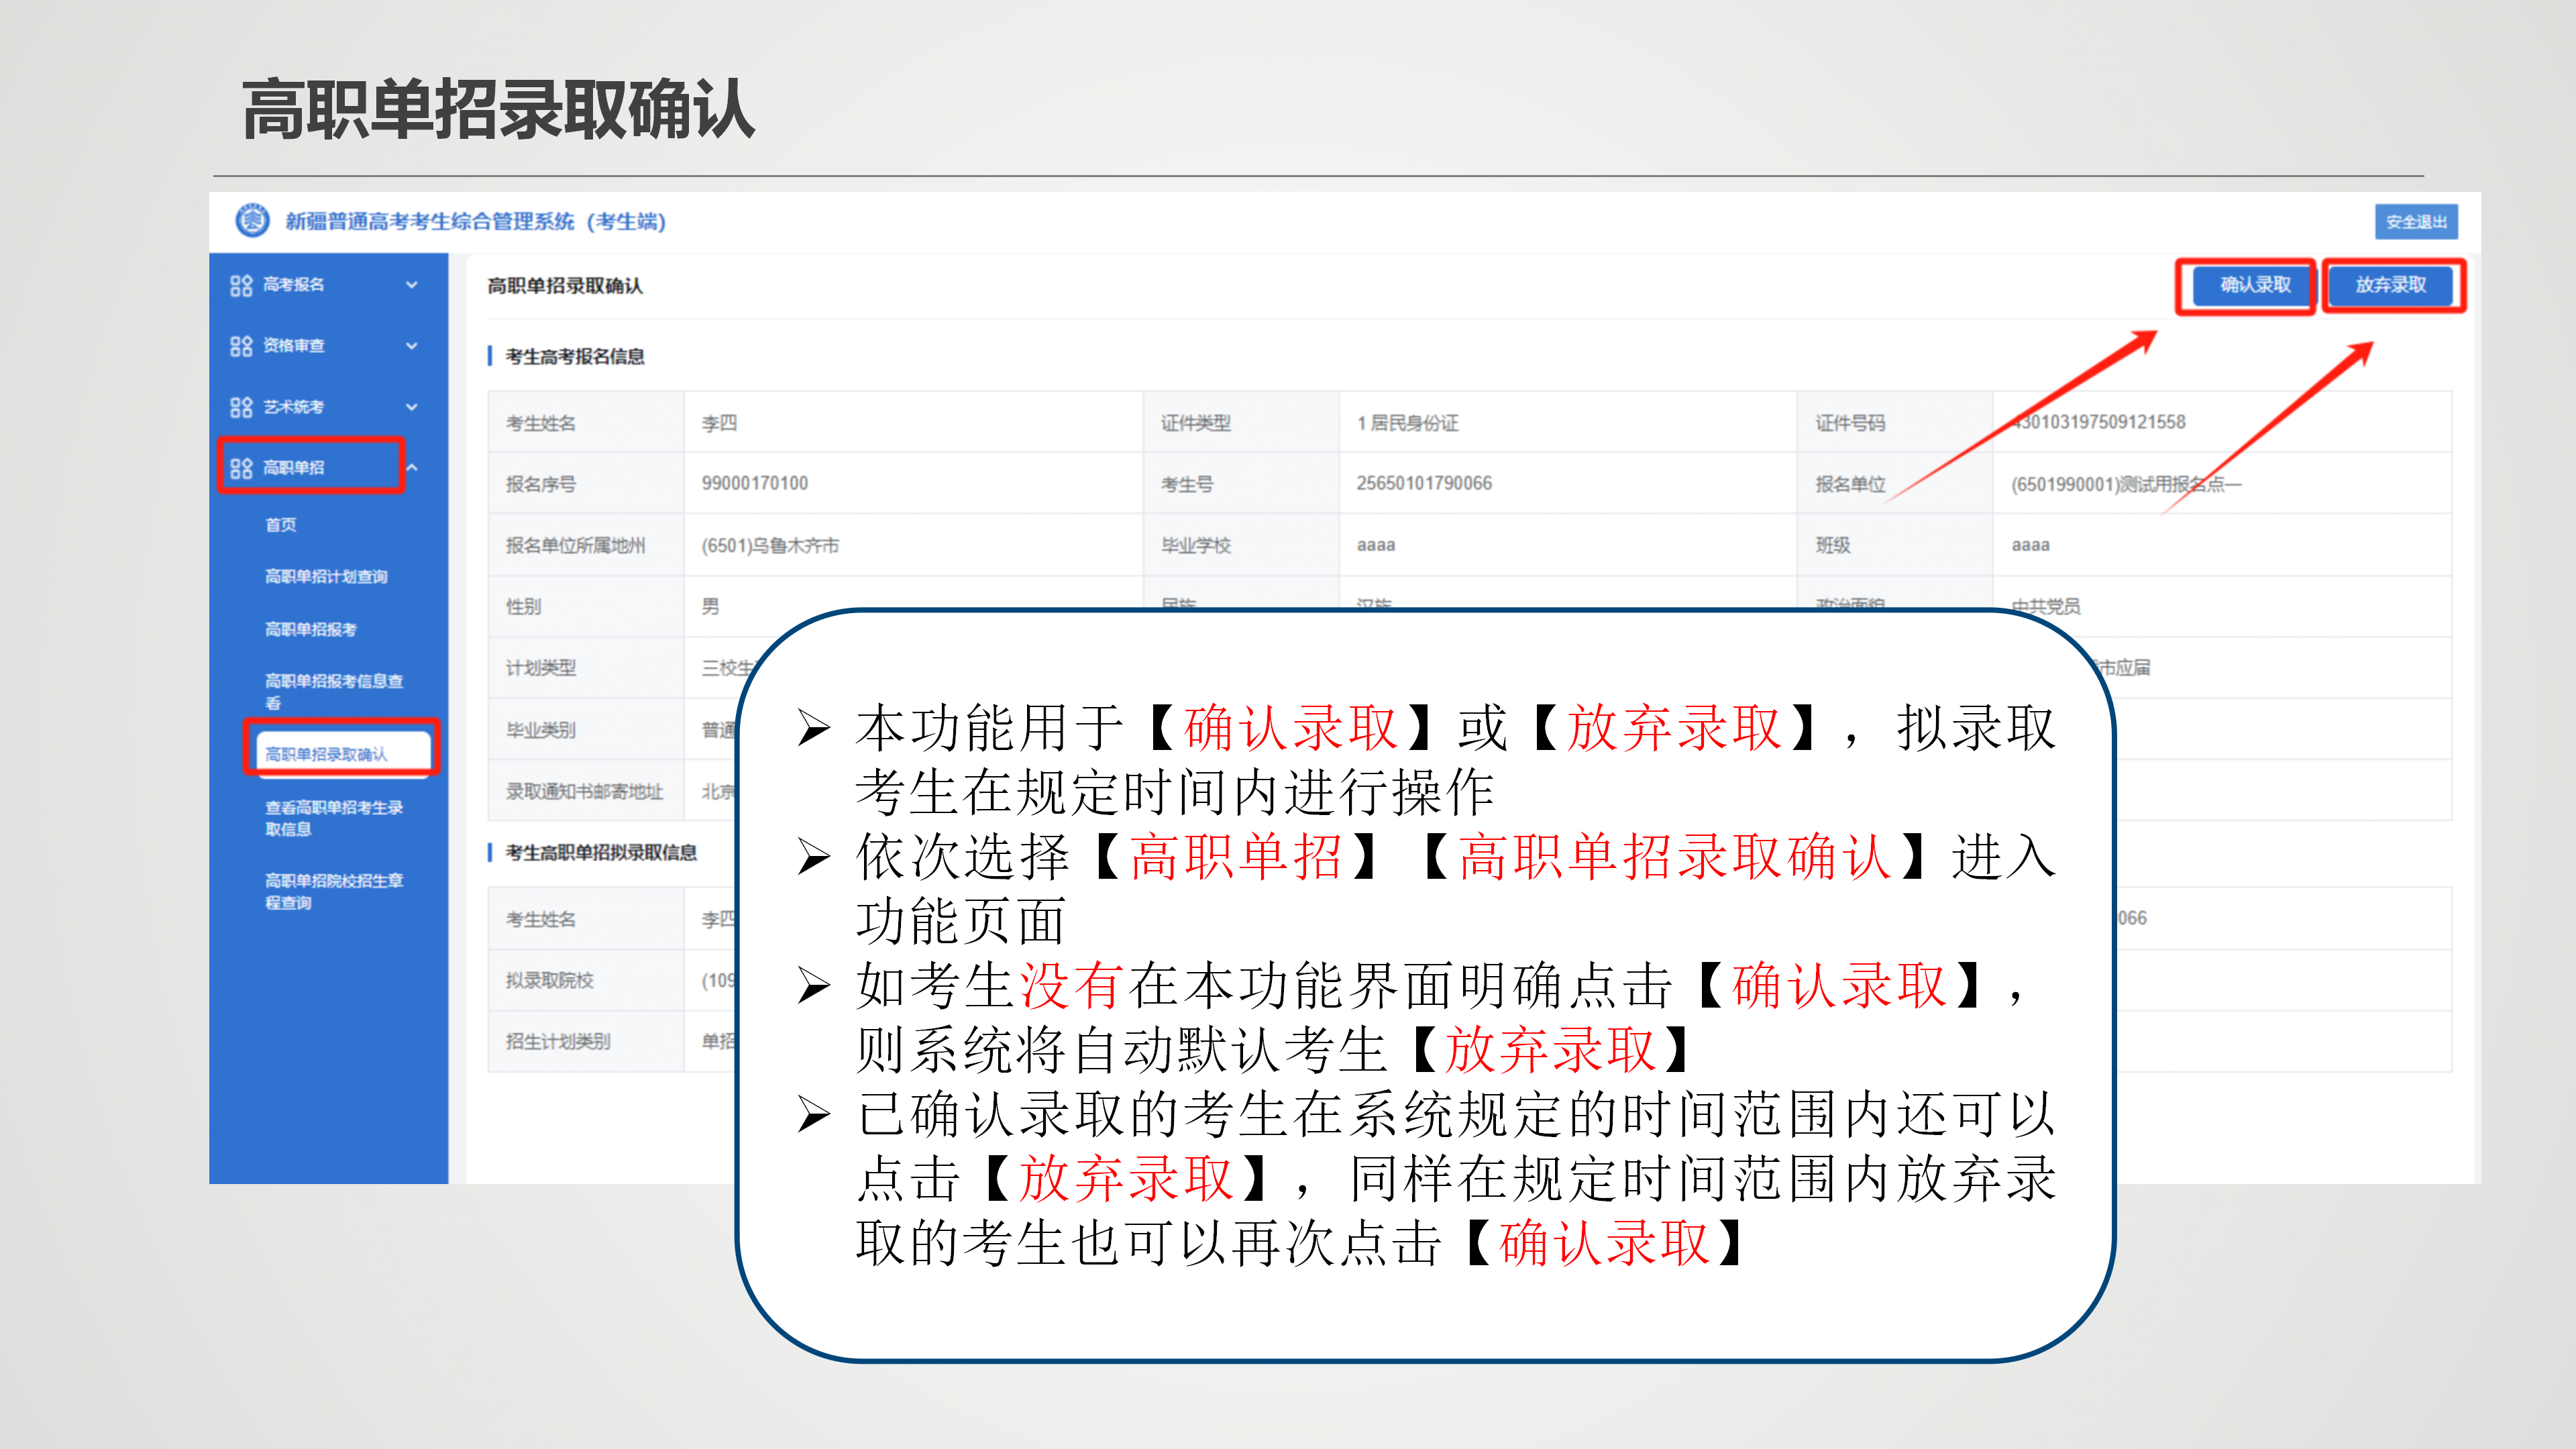Open 高职单招计划查询 menu item
The height and width of the screenshot is (1449, 2576).
326,577
